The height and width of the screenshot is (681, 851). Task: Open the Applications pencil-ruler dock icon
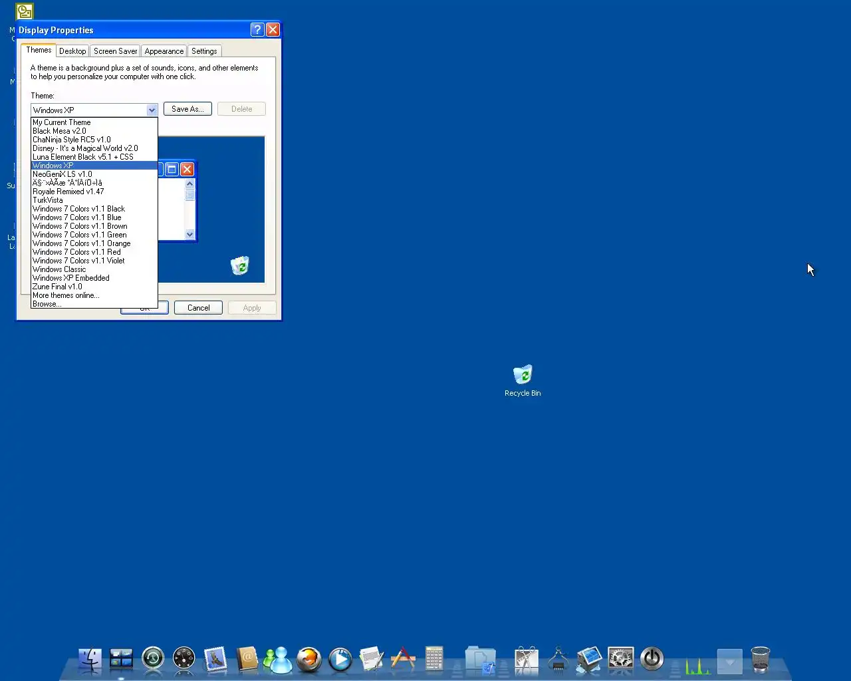point(403,659)
